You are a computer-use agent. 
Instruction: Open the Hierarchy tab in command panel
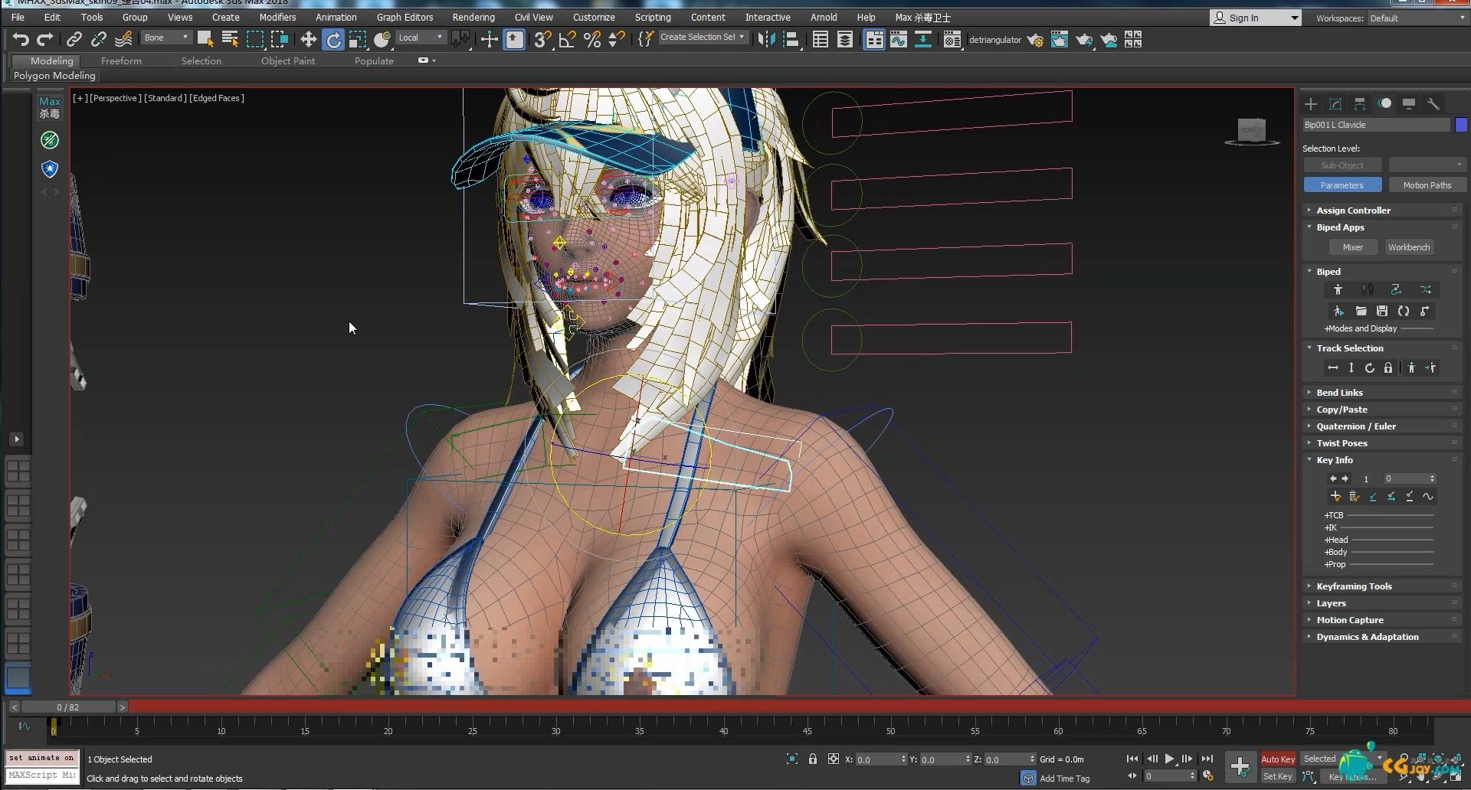[x=1360, y=103]
